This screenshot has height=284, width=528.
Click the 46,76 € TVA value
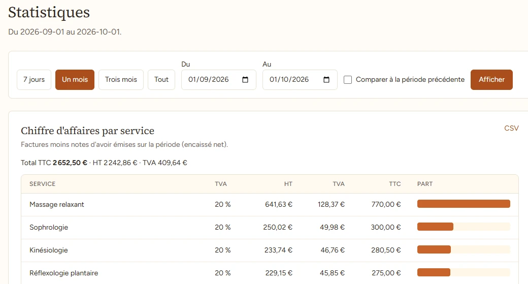coord(333,250)
